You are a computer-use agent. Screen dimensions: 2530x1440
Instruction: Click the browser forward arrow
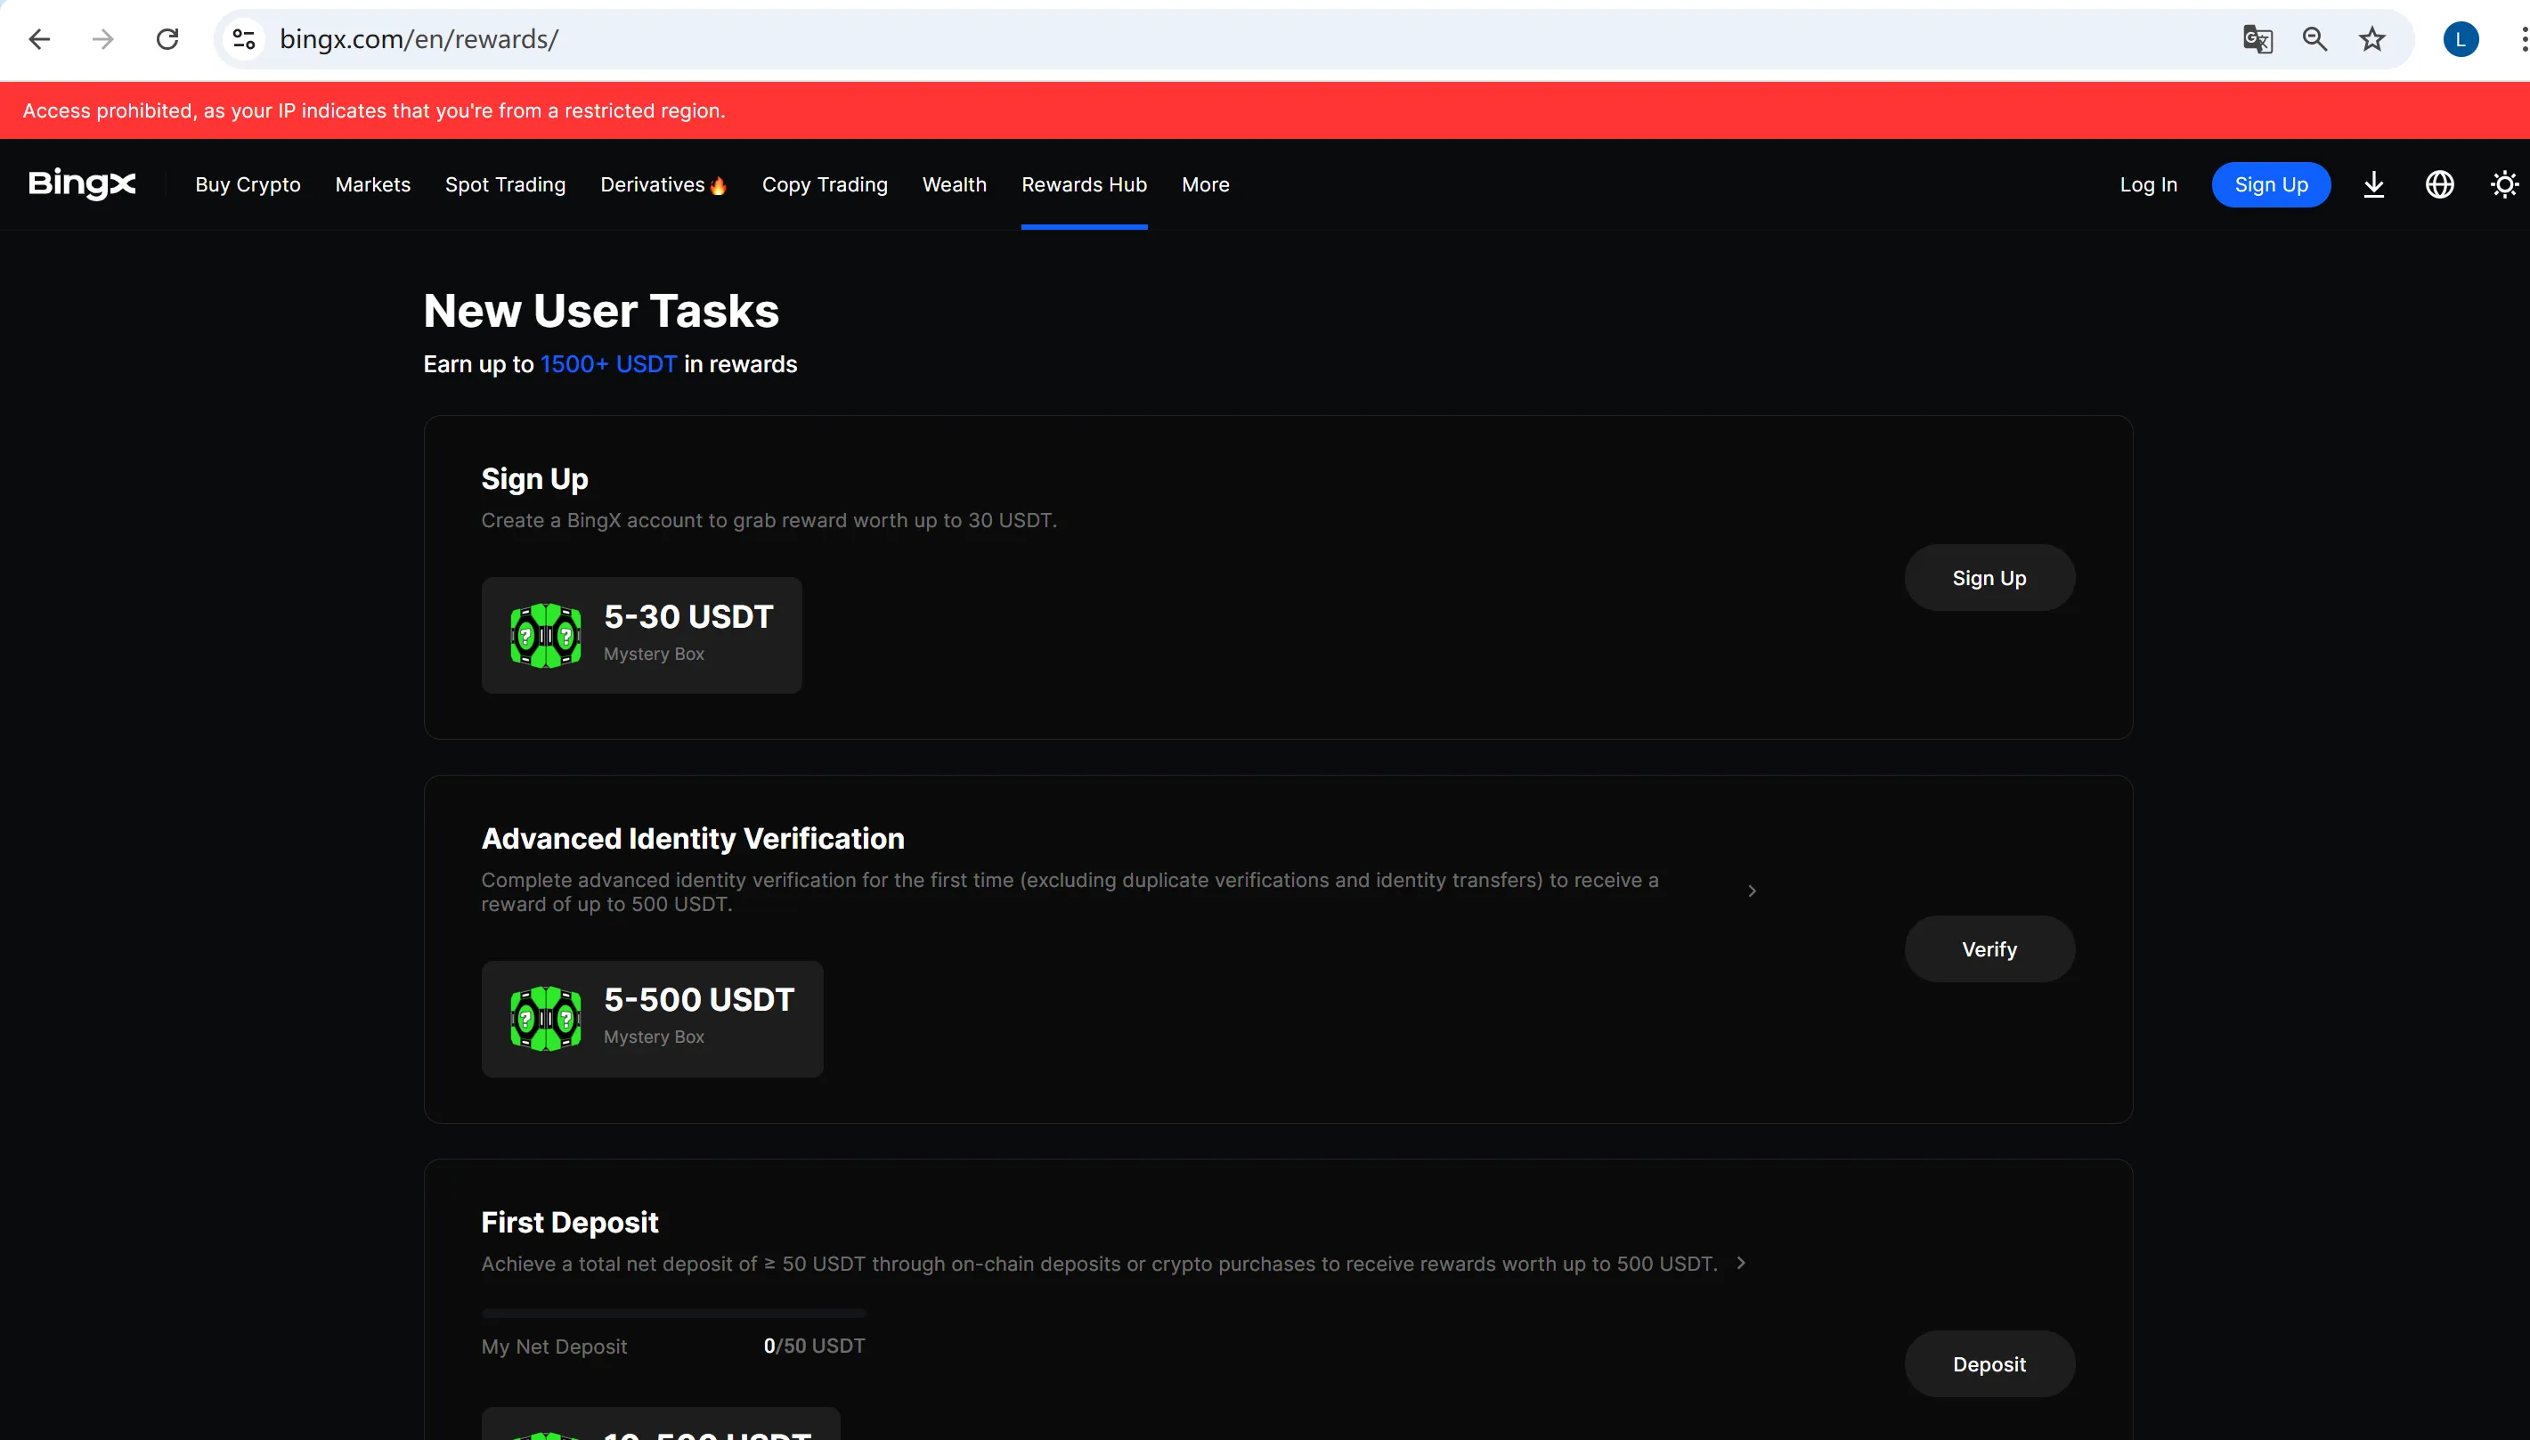pyautogui.click(x=102, y=39)
